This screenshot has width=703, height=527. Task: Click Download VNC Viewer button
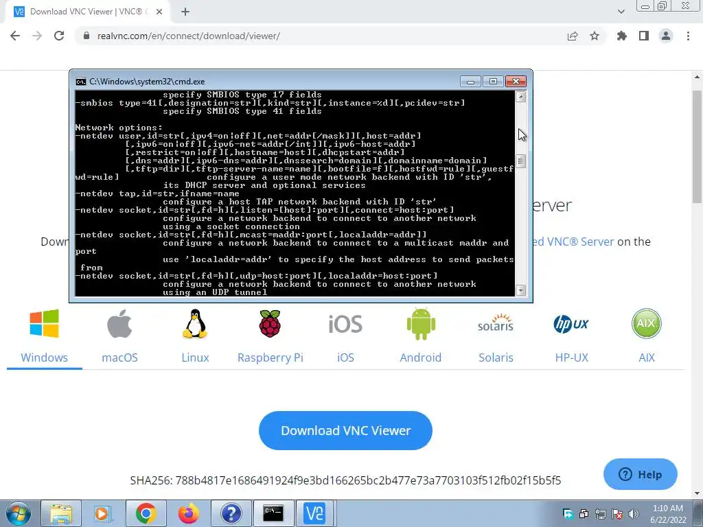pyautogui.click(x=345, y=430)
